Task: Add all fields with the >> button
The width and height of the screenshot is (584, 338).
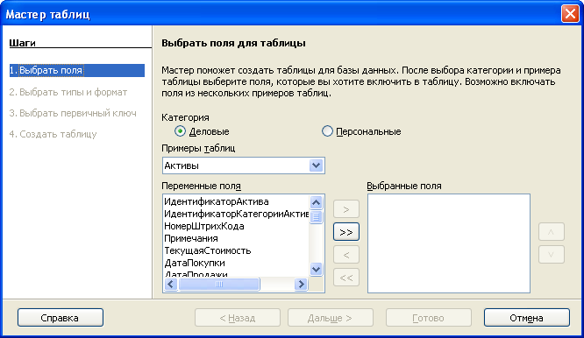Action: [x=346, y=232]
